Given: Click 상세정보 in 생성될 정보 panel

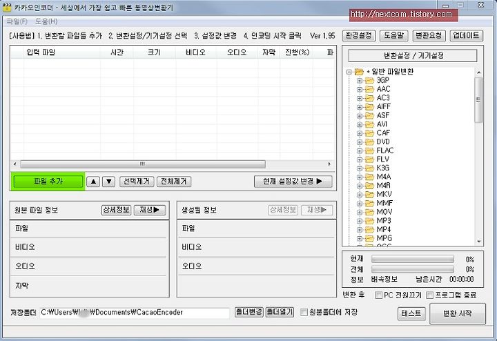Looking at the screenshot, I should 283,210.
